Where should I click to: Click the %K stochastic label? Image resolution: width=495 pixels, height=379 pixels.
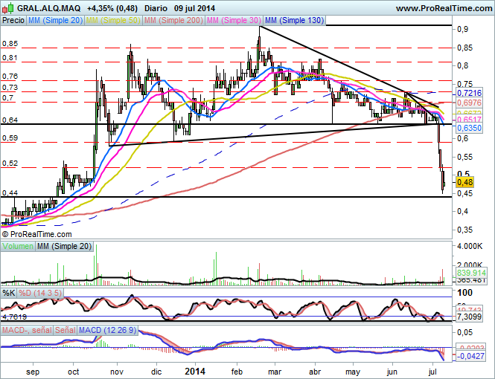point(10,293)
